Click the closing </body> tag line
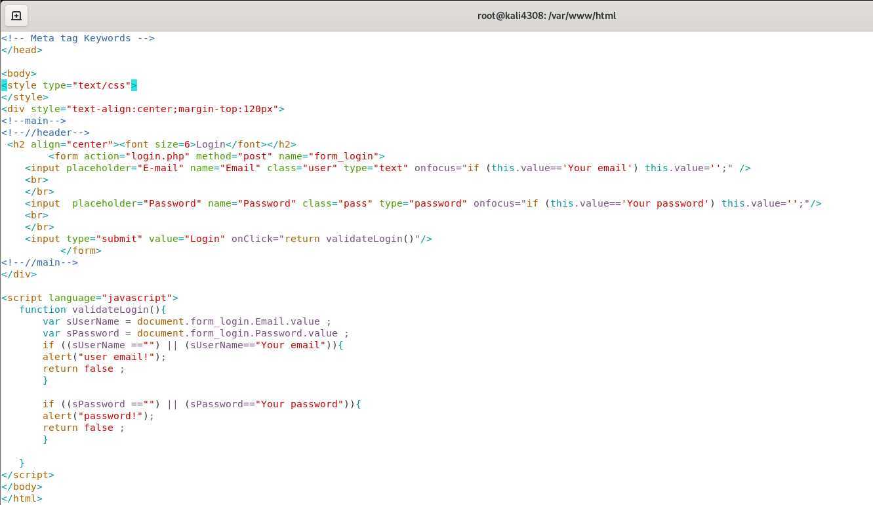 pyautogui.click(x=22, y=487)
